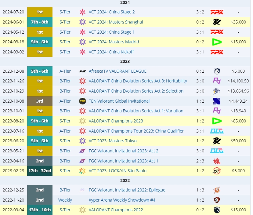Select date 2022-12-25
Screen dimensions: 253x215
point(13,190)
